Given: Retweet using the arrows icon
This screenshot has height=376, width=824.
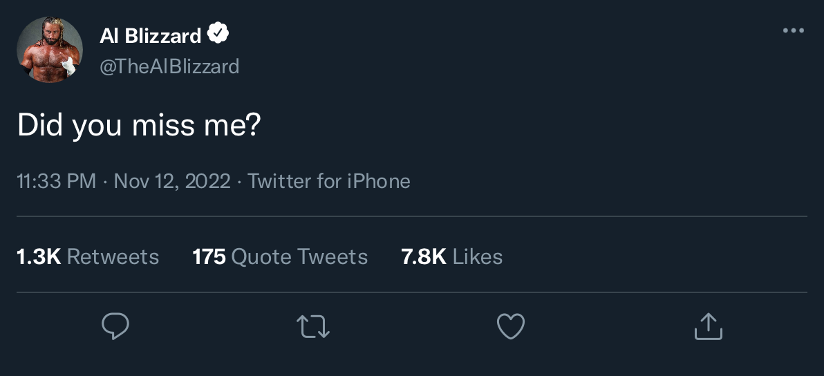Looking at the screenshot, I should coord(313,326).
